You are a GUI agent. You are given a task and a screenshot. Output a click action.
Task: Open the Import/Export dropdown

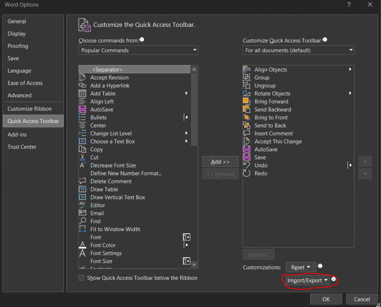pos(308,280)
